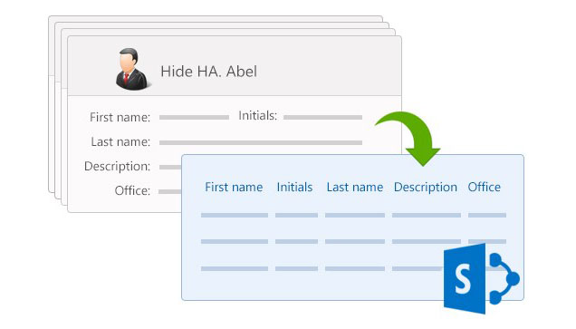Viewport: 576px width, 329px height.
Task: Click the First name input field
Action: (194, 117)
